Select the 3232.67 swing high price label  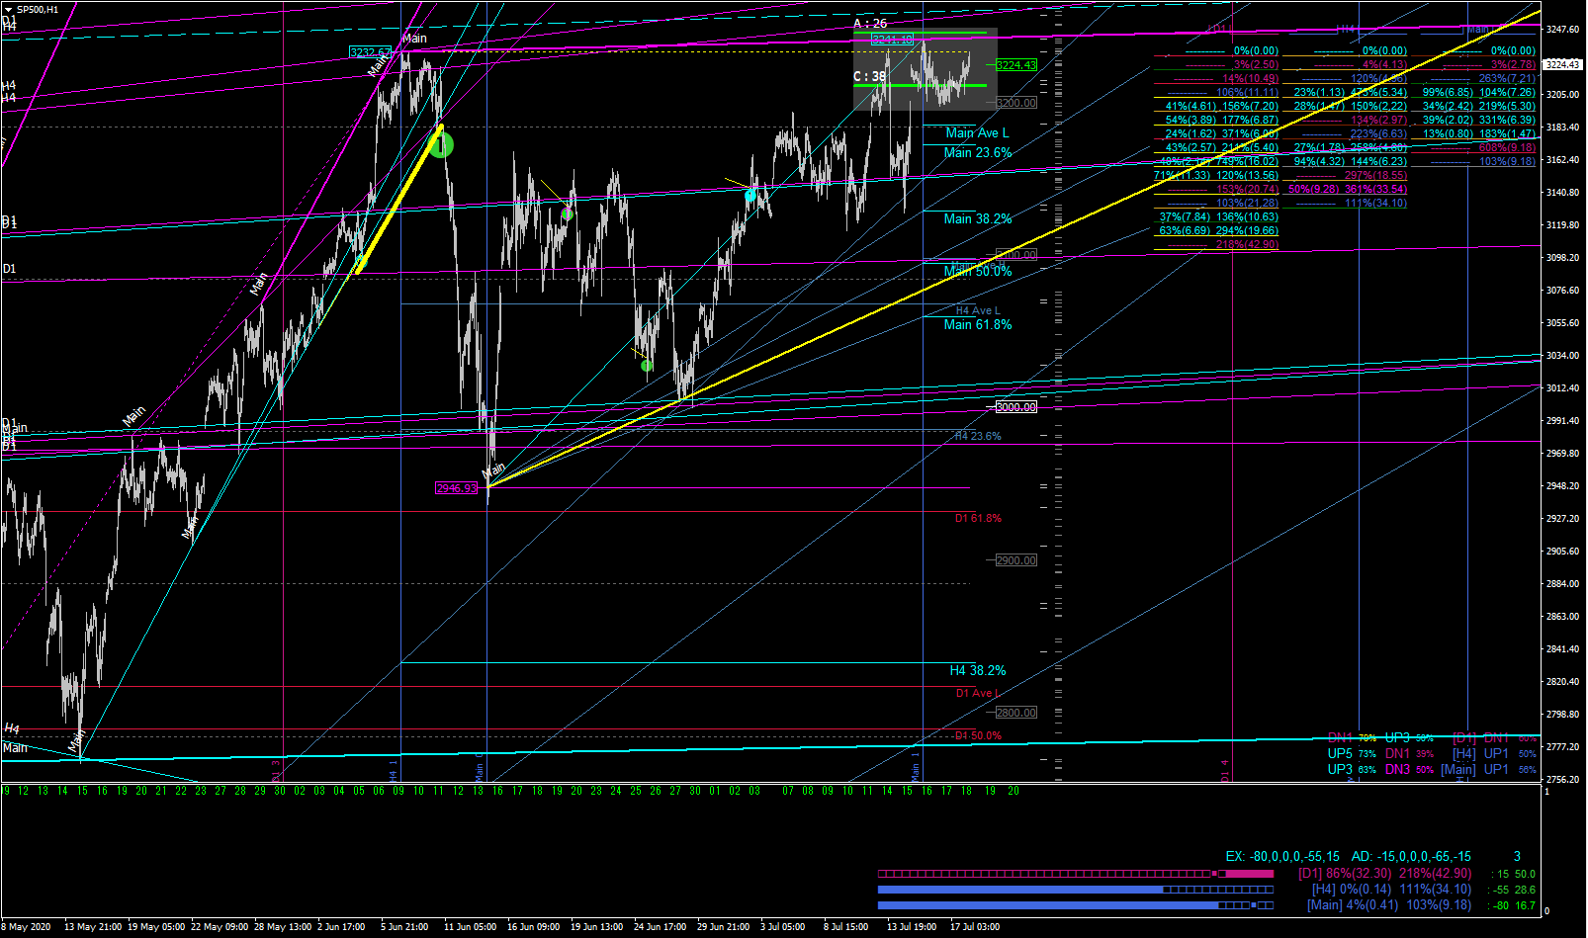(x=371, y=51)
